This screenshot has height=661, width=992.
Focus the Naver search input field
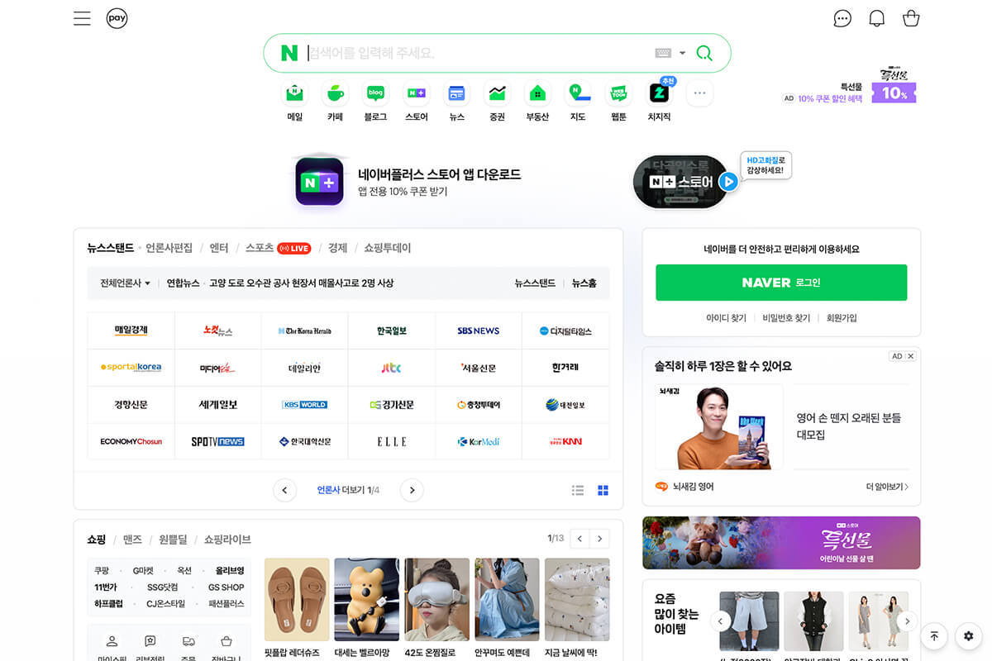click(479, 53)
